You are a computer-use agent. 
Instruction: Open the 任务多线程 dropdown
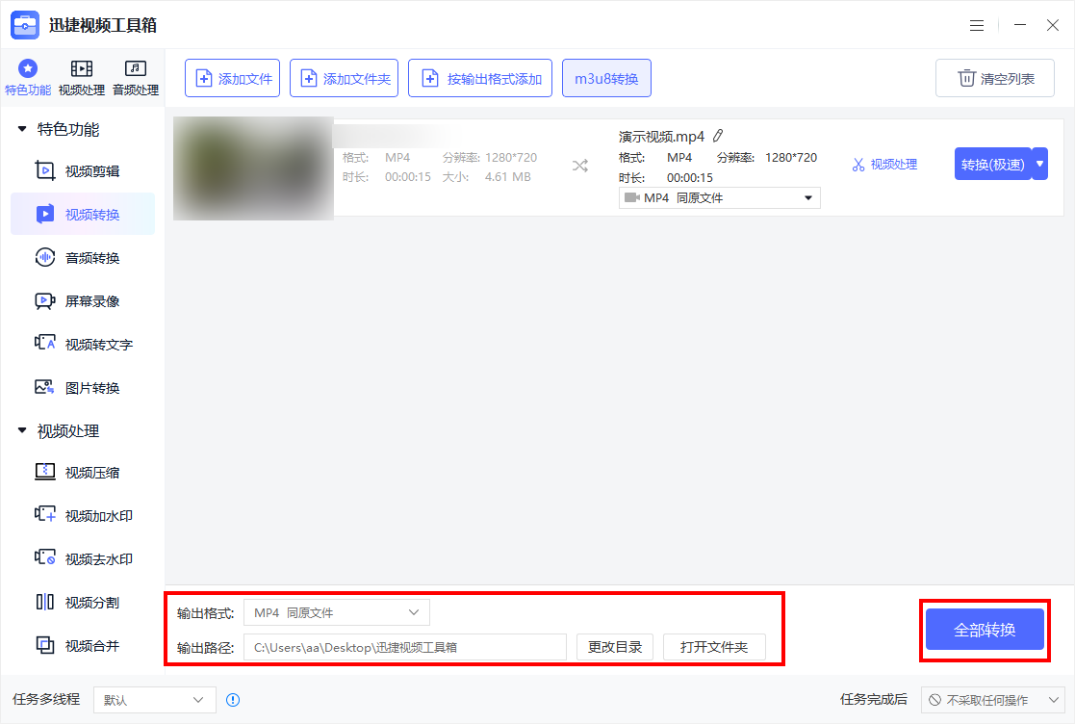(155, 700)
